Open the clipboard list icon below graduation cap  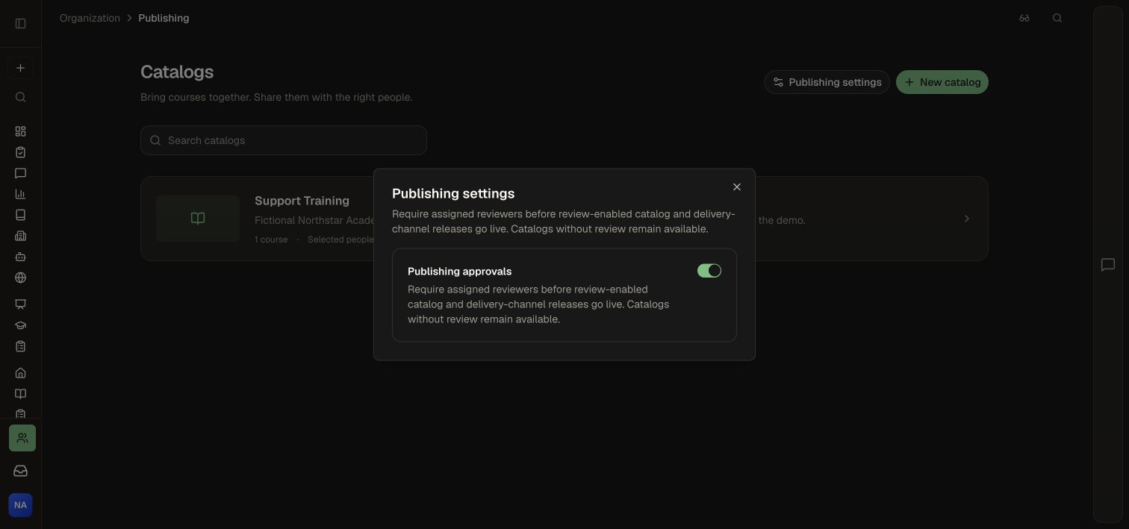[x=20, y=346]
